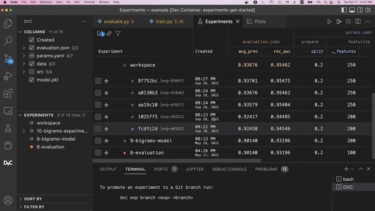The height and width of the screenshot is (211, 375).
Task: Select the a0130b3 row checkbox
Action: (98, 93)
